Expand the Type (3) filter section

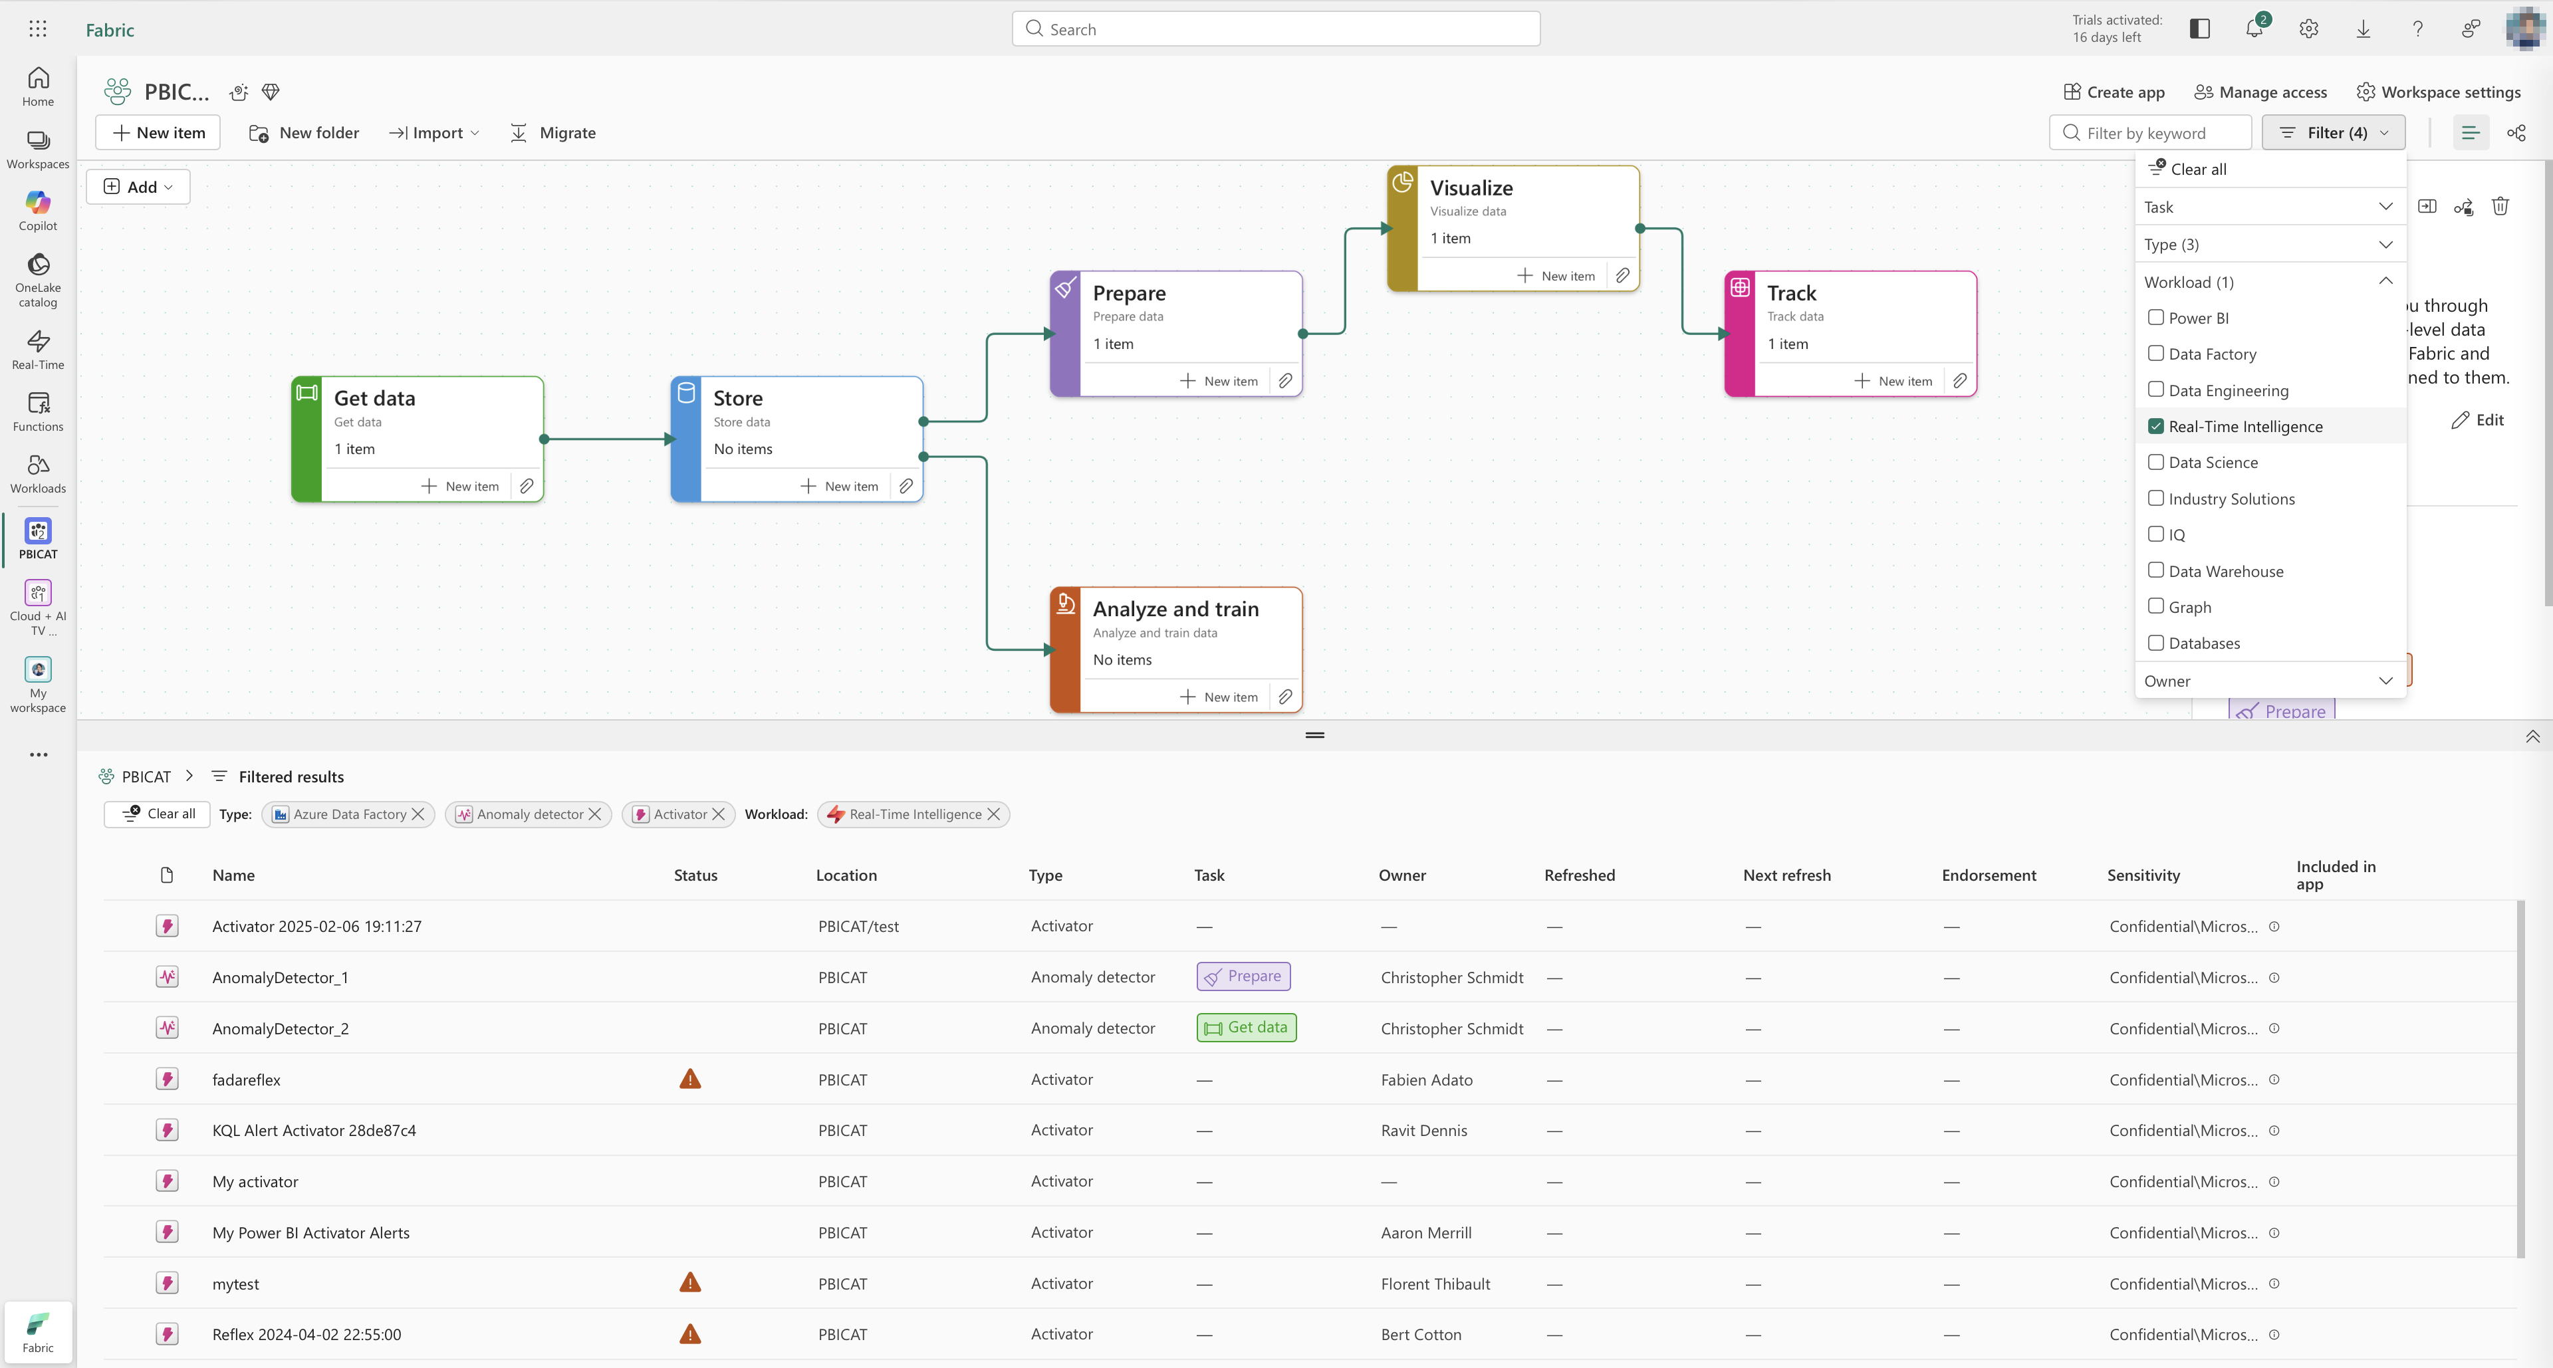(2270, 244)
